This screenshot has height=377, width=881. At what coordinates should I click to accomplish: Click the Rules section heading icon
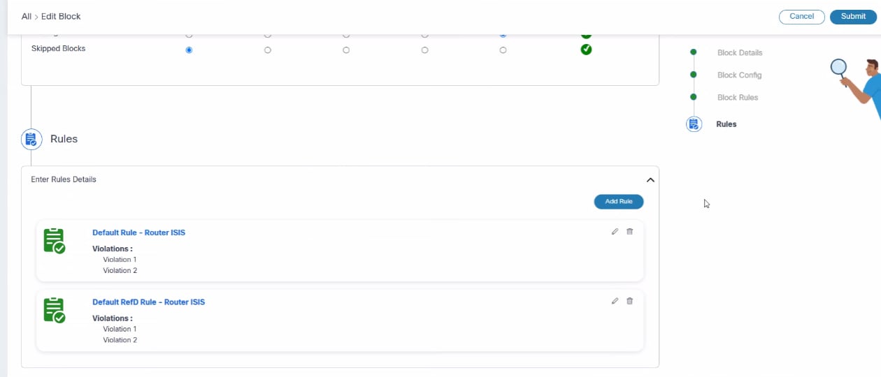click(31, 139)
